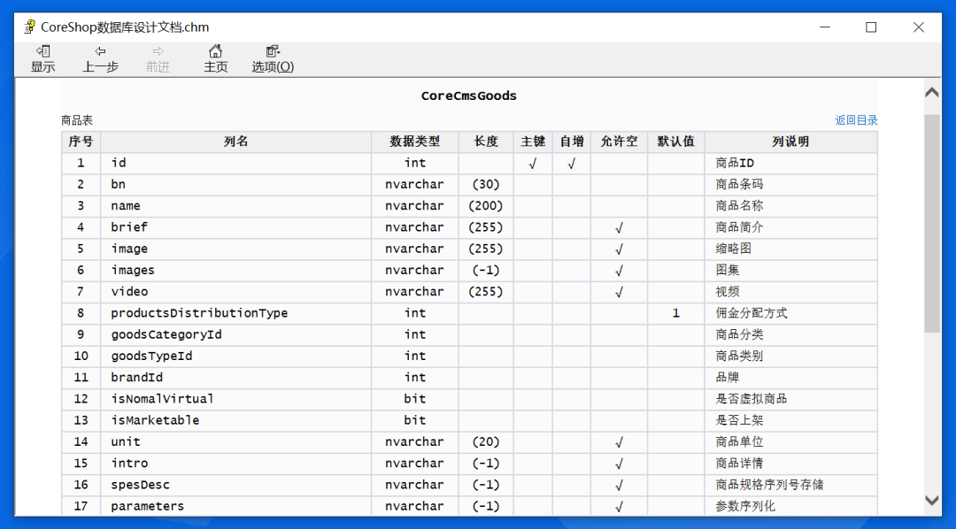Click the 是否上架 description cell
Viewport: 956px width, 529px height.
790,420
